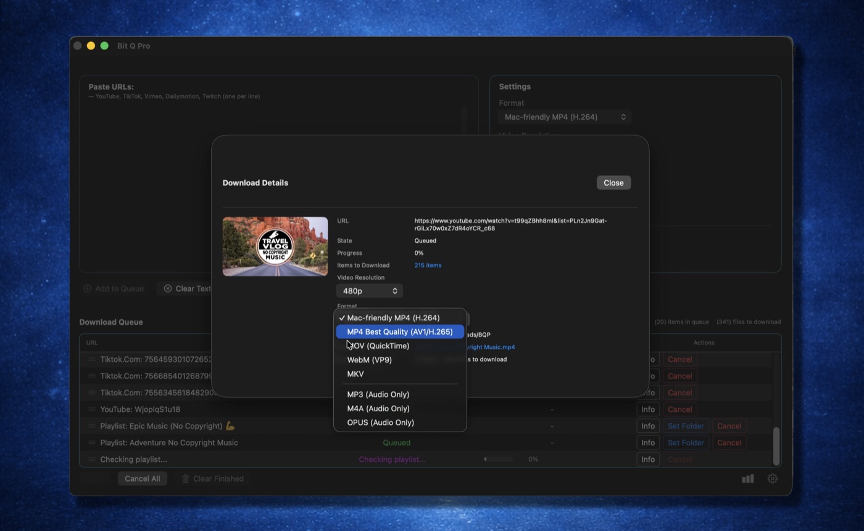Click the Paste URLs text area
Image resolution: width=864 pixels, height=531 pixels.
coord(278,185)
